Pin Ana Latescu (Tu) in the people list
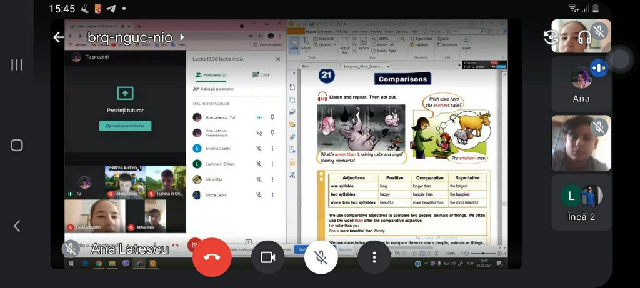Viewport: 640px width, 288px height. point(272,117)
